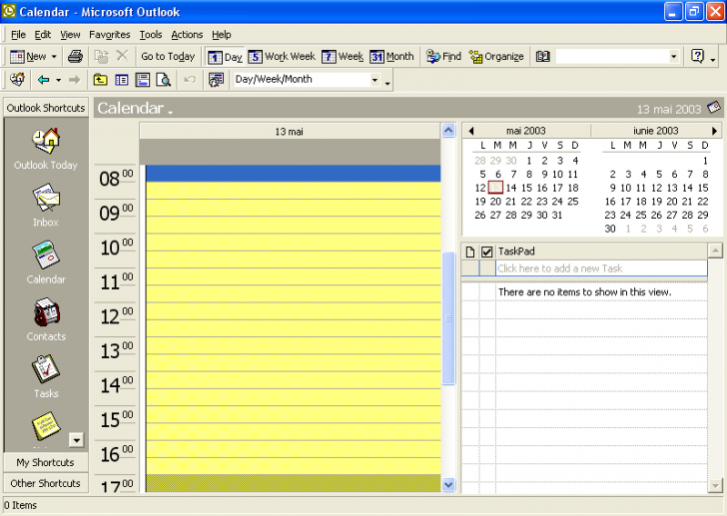Click the Up One Level folder icon

coord(100,80)
